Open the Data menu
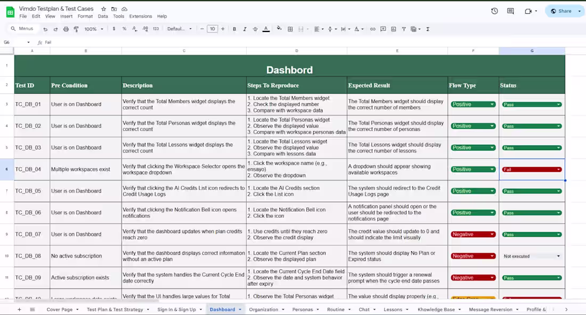 [103, 16]
